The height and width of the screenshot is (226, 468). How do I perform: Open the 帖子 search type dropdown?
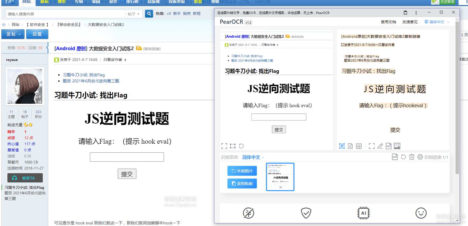[x=134, y=14]
